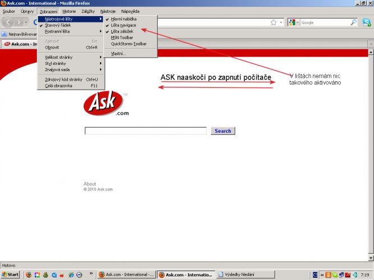Screen dimensions: 374x280
Task: Open the search engine selector dropdown arrow
Action: coord(298,22)
